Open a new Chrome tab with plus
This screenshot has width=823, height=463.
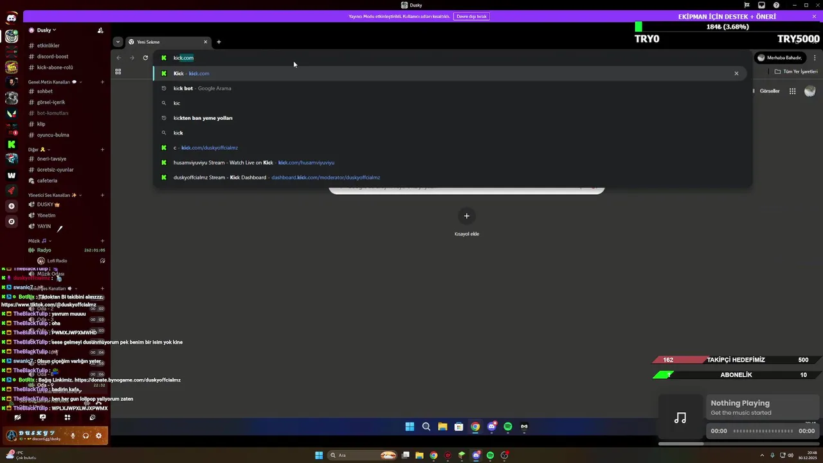tap(219, 42)
